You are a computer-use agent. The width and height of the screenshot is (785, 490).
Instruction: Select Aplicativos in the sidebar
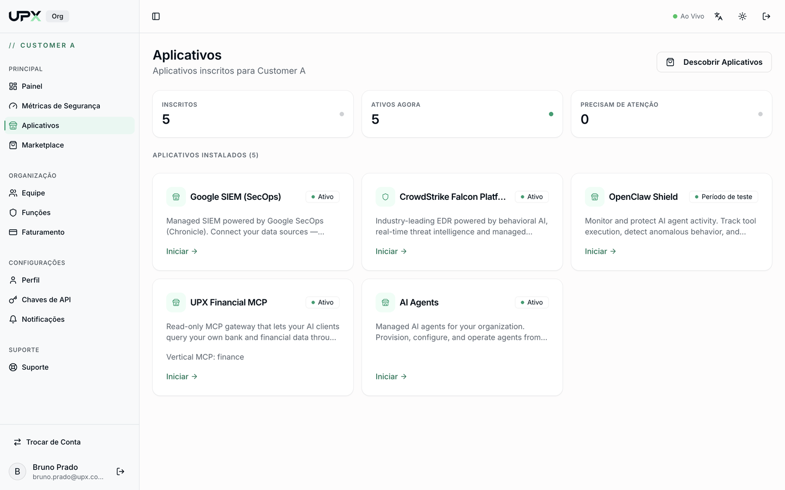(69, 125)
